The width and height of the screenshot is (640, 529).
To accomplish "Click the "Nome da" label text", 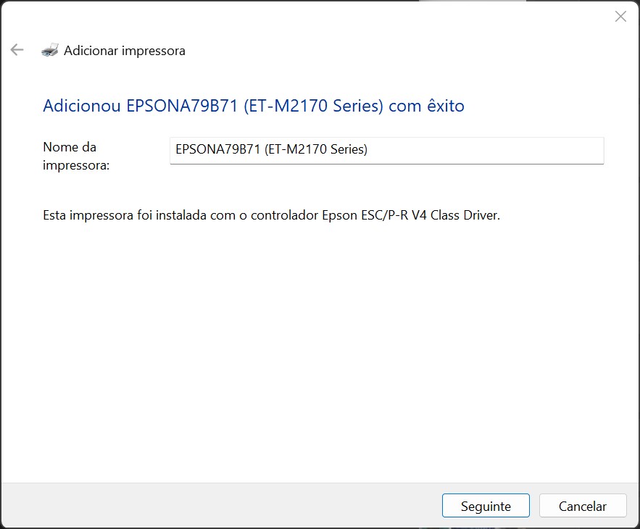I will (70, 147).
